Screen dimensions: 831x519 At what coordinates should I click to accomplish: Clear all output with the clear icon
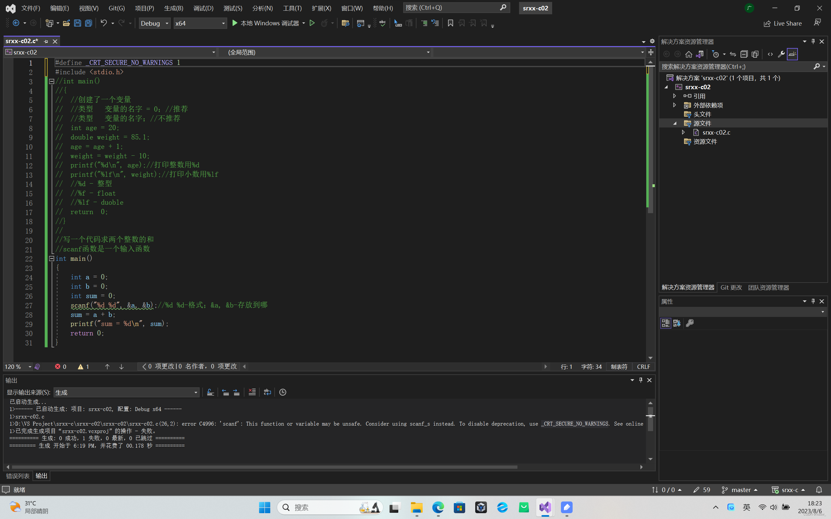[x=252, y=392]
